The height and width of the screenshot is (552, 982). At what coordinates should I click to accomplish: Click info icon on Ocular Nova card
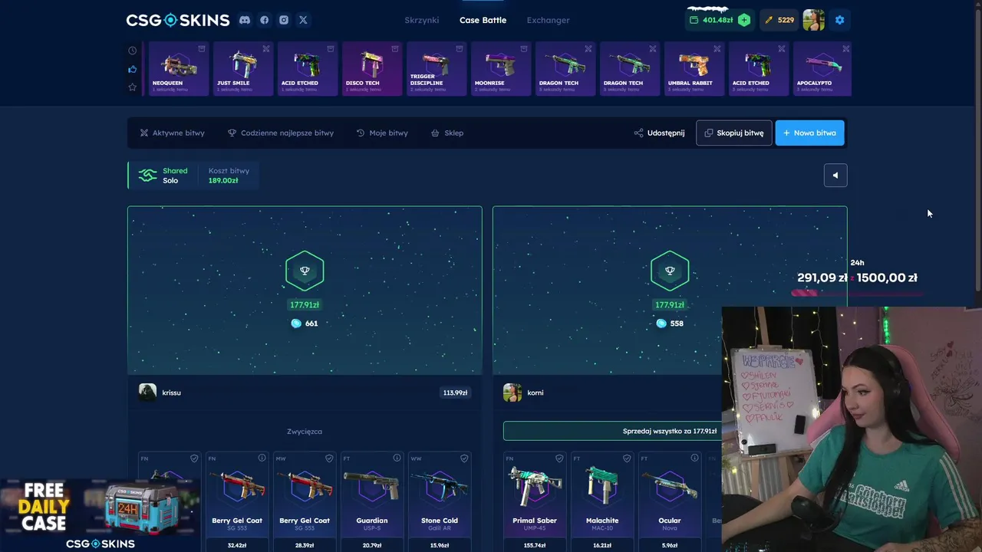pyautogui.click(x=694, y=458)
